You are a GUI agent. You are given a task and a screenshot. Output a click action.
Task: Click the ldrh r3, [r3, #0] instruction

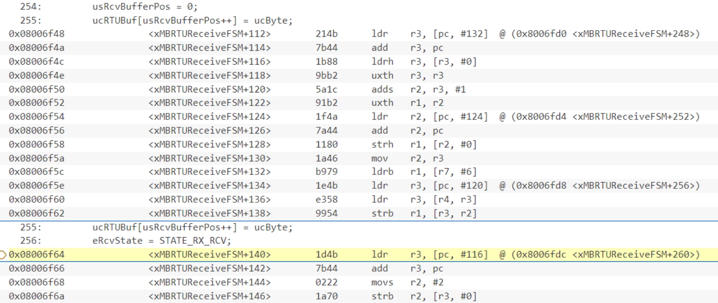click(424, 62)
